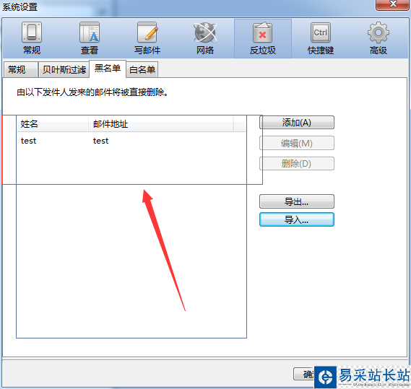Screen dimensions: 411x389
Task: Open the 写邮件 compose settings icon
Action: (147, 38)
